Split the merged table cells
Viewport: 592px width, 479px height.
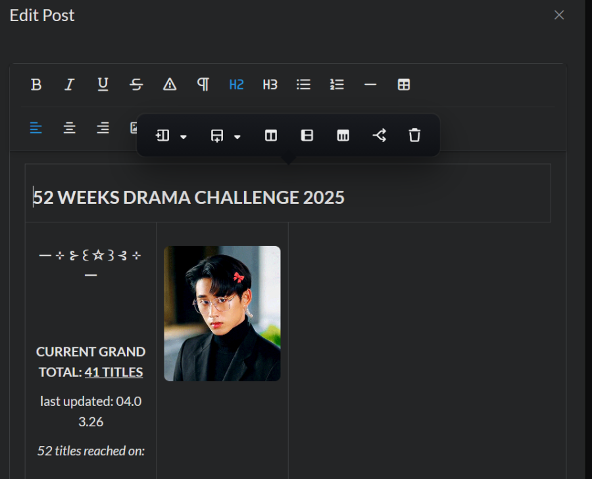(x=379, y=136)
